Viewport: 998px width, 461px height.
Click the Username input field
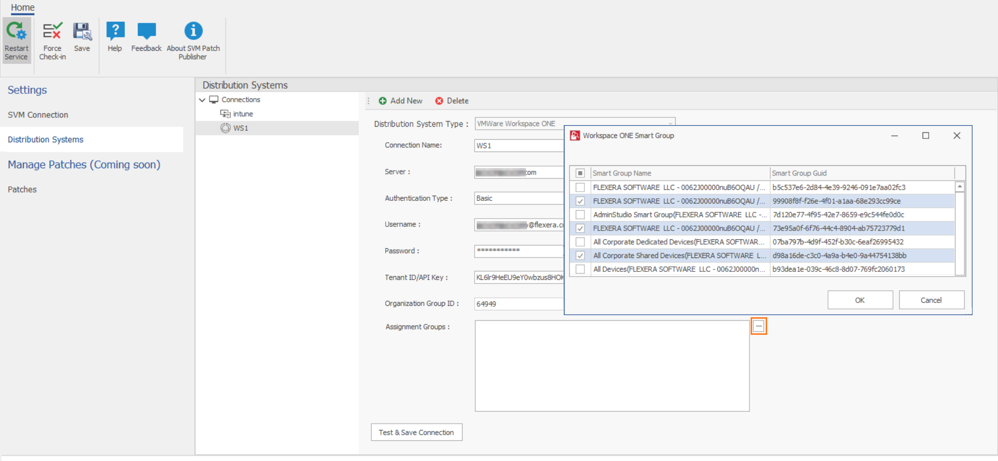519,225
